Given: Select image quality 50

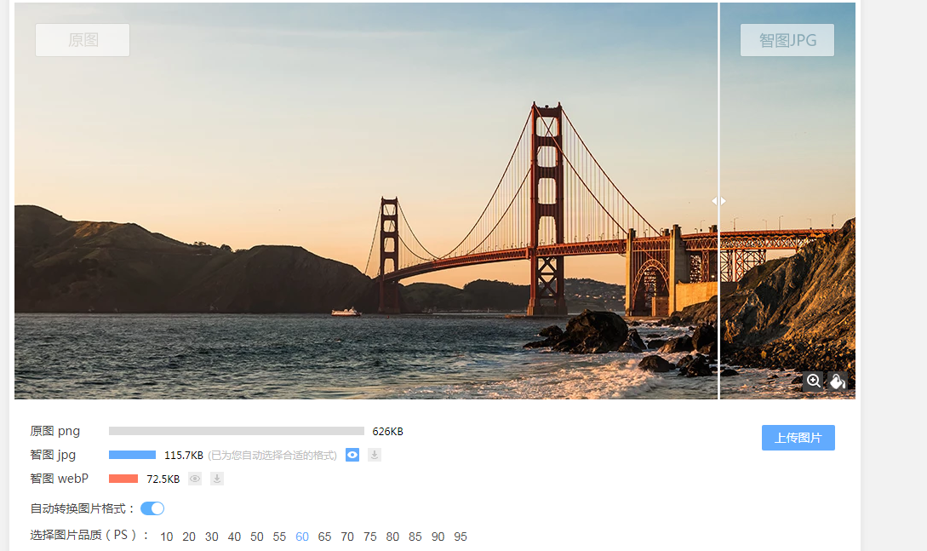Looking at the screenshot, I should click(x=256, y=537).
